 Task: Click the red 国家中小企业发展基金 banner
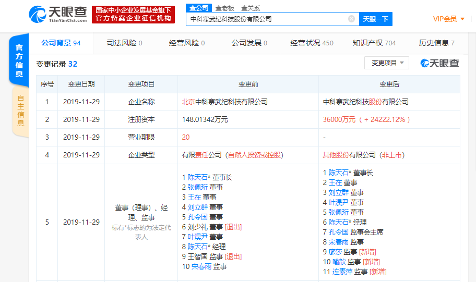[133, 14]
